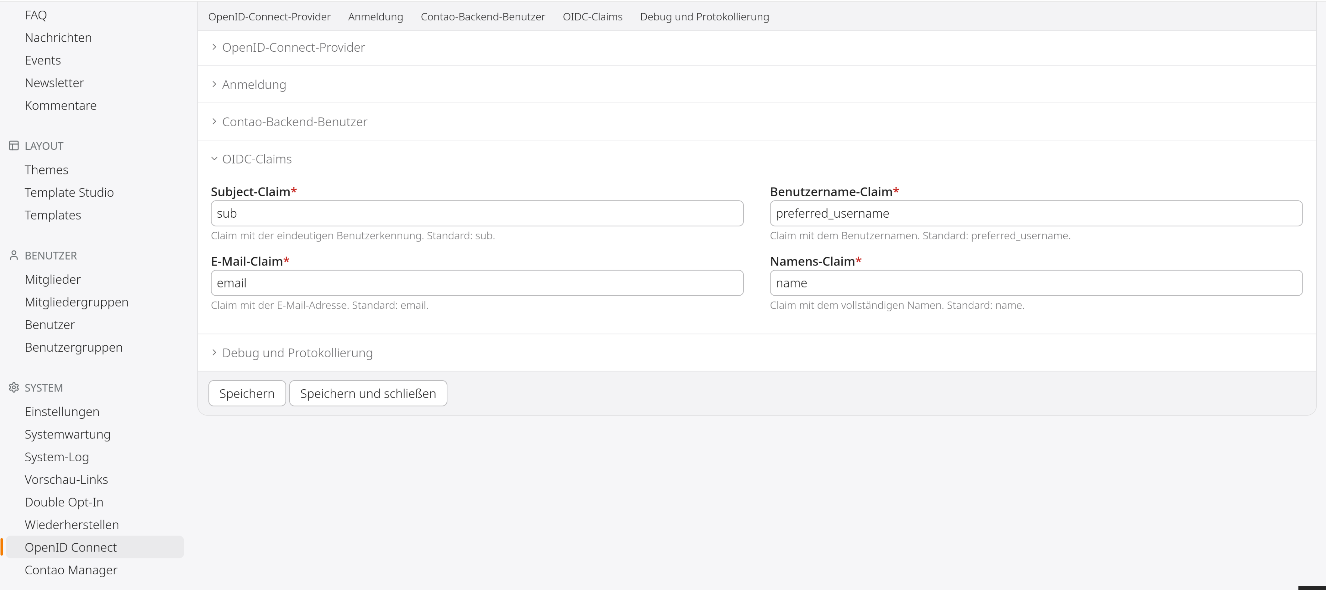Jump to OpenID-Connect-Provider tab in top bar

pyautogui.click(x=269, y=17)
